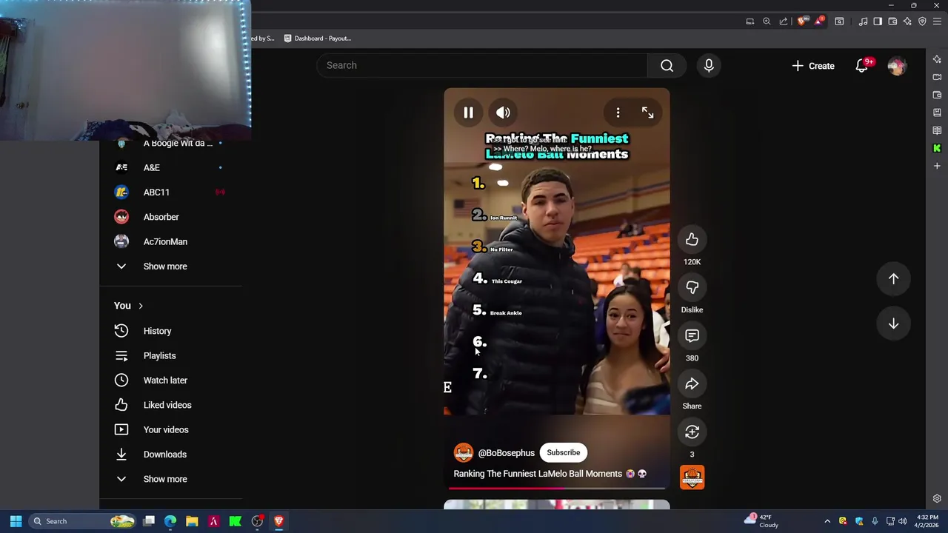Switch to the Dashboard - Payout browser tab
948x533 pixels.
coord(318,38)
